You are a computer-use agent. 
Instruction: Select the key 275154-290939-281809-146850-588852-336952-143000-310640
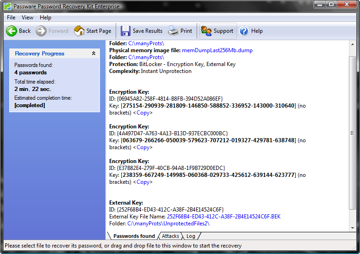pos(209,106)
